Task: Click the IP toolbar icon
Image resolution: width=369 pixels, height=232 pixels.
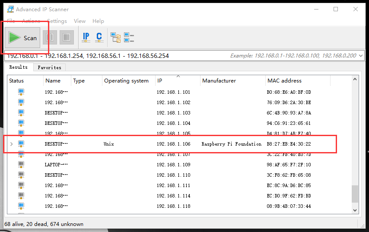Action: pos(86,37)
